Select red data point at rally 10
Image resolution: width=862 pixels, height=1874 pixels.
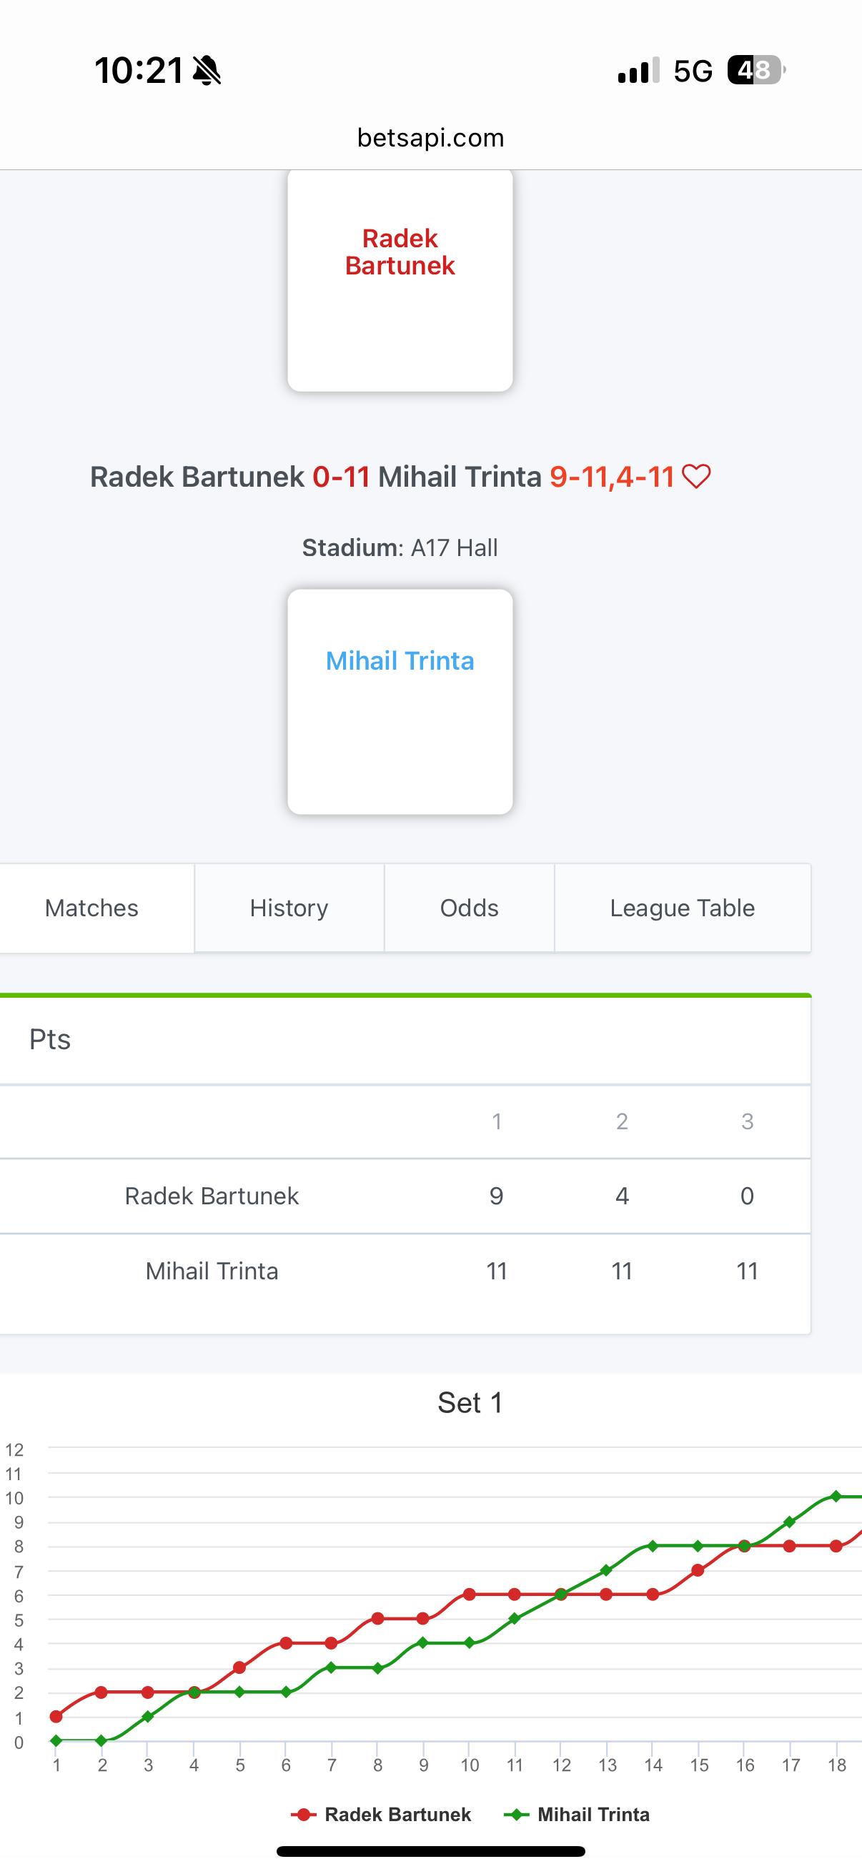point(469,1595)
